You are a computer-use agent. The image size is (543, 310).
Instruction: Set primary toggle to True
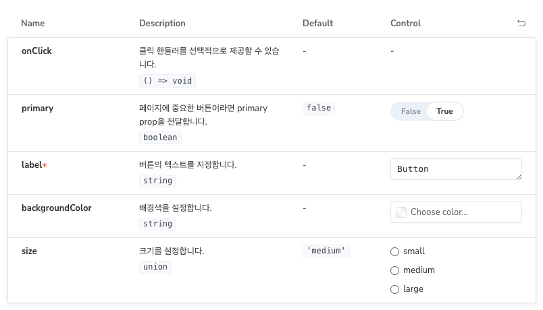pyautogui.click(x=444, y=111)
